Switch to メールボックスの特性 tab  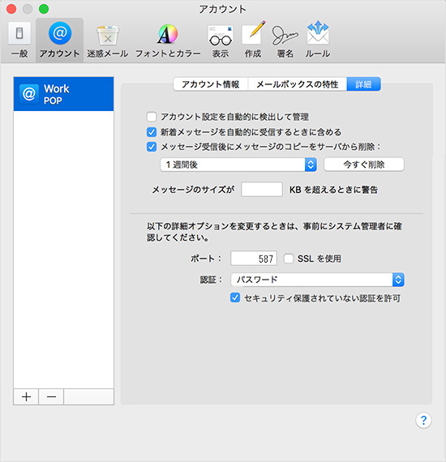pos(297,84)
